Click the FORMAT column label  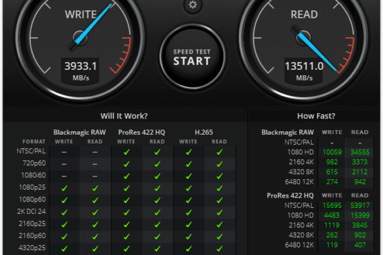[34, 141]
